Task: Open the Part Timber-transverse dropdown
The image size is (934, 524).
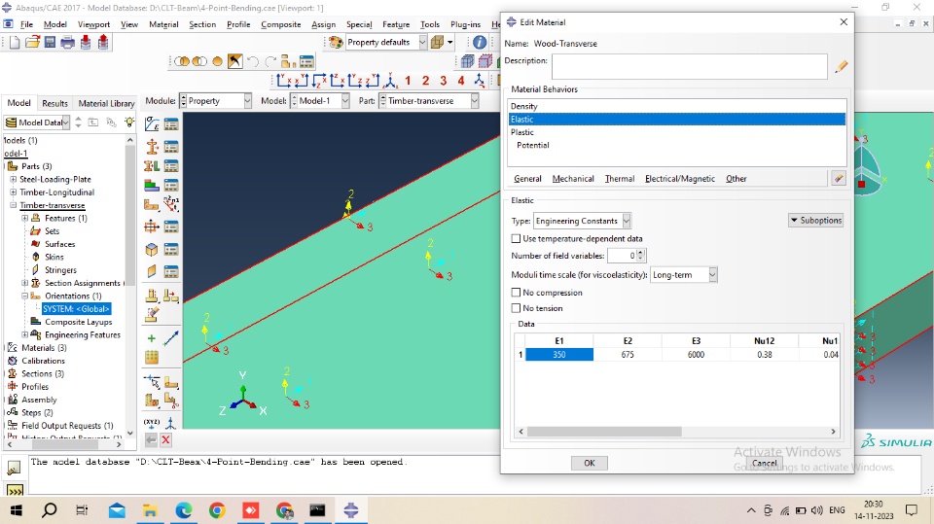Action: coord(474,101)
